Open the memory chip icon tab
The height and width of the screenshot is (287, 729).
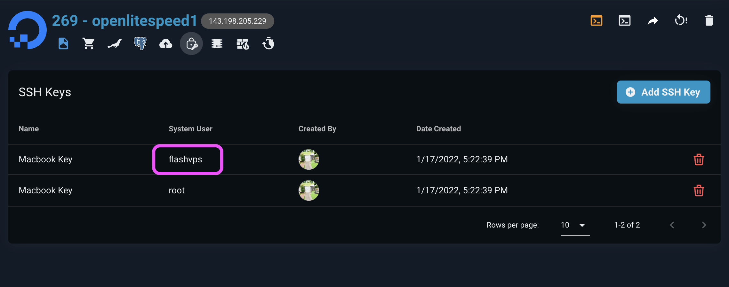[217, 44]
